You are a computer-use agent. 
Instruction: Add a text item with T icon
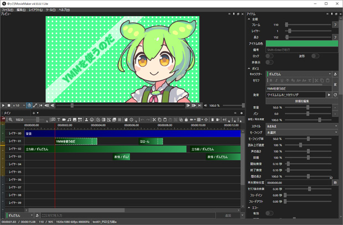pos(59,119)
